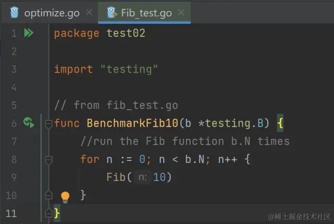Image resolution: width=334 pixels, height=224 pixels.
Task: Click the run-all-tests double arrow icon
Action: coord(28,33)
